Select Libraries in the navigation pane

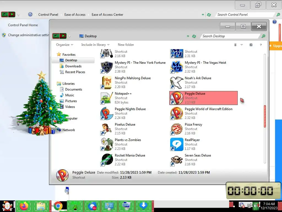[x=68, y=83]
